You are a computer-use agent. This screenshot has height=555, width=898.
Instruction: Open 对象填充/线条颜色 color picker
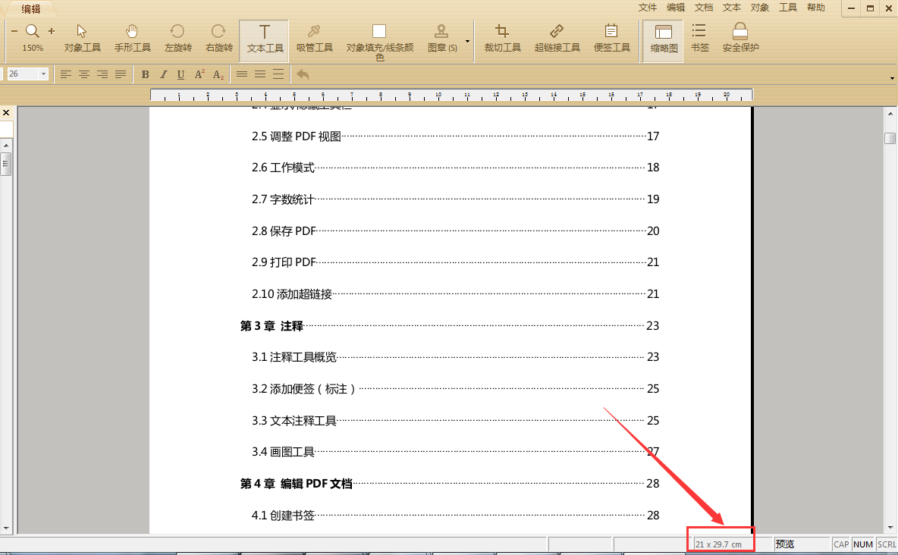[379, 42]
